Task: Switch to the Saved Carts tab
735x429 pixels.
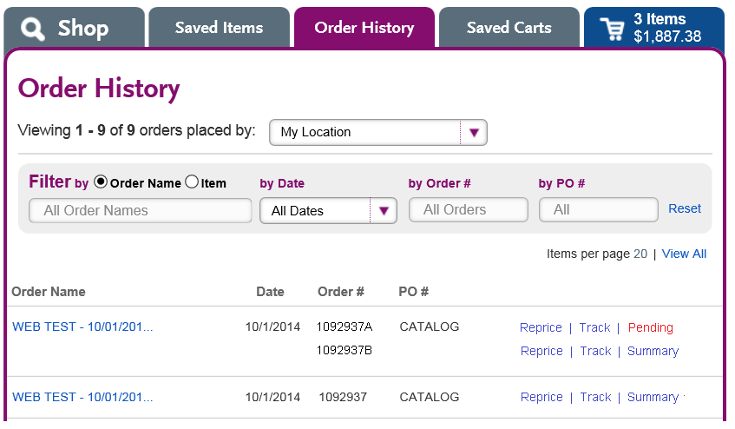Action: tap(509, 28)
